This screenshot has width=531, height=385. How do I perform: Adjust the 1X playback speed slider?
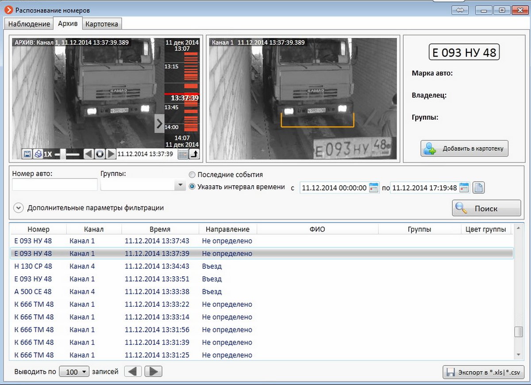[63, 154]
